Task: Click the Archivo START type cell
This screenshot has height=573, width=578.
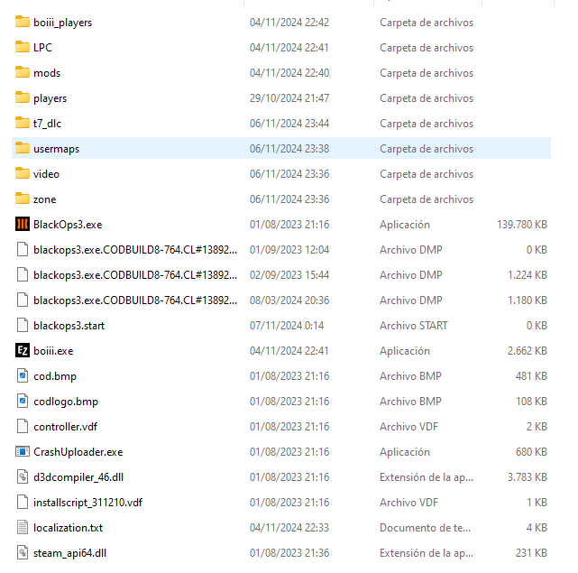Action: 414,326
